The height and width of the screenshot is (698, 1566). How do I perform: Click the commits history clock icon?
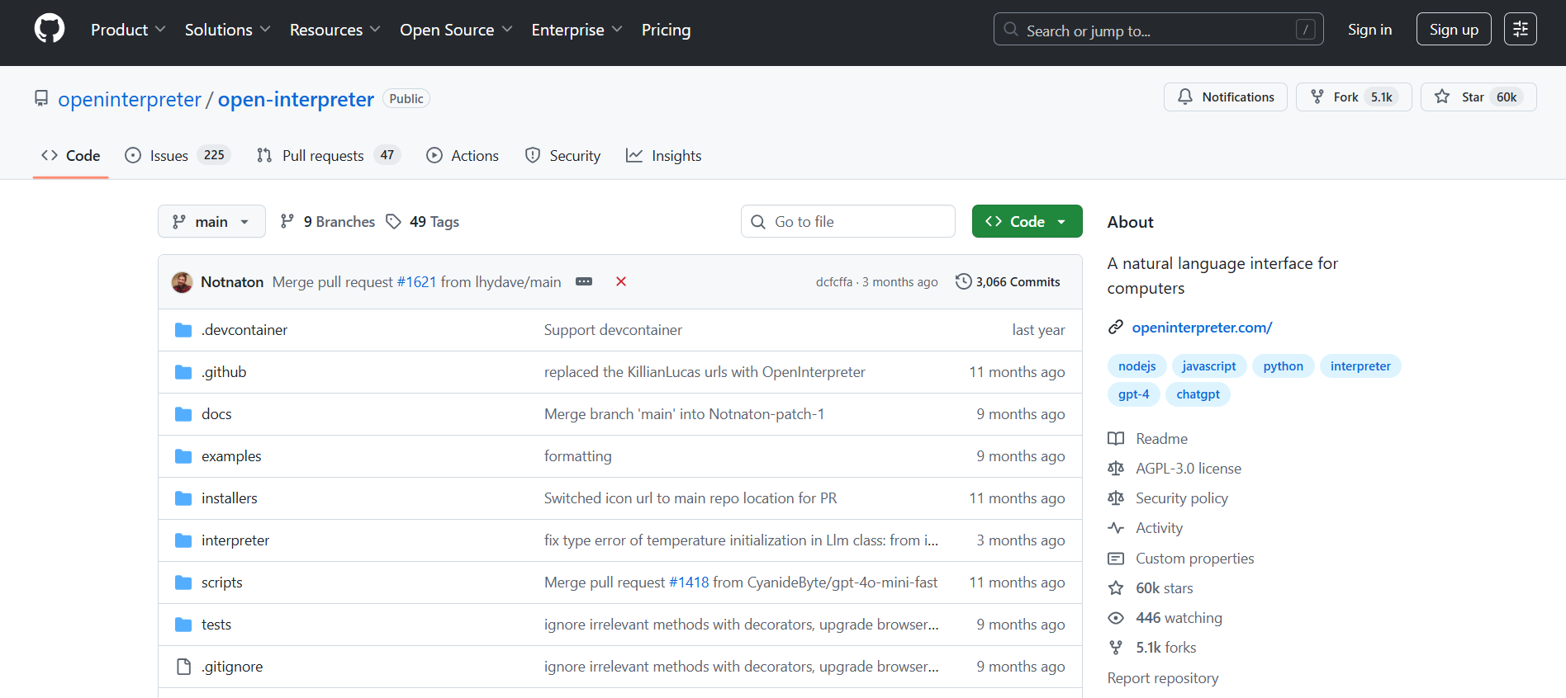click(x=963, y=281)
